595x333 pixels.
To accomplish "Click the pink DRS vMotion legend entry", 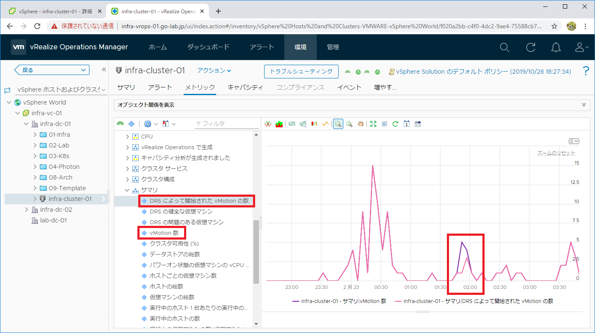I will click(x=474, y=301).
